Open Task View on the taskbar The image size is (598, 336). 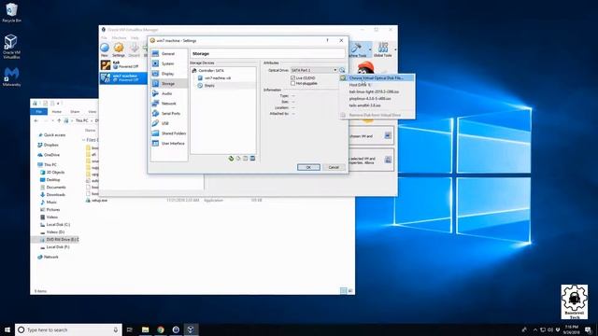pos(130,329)
